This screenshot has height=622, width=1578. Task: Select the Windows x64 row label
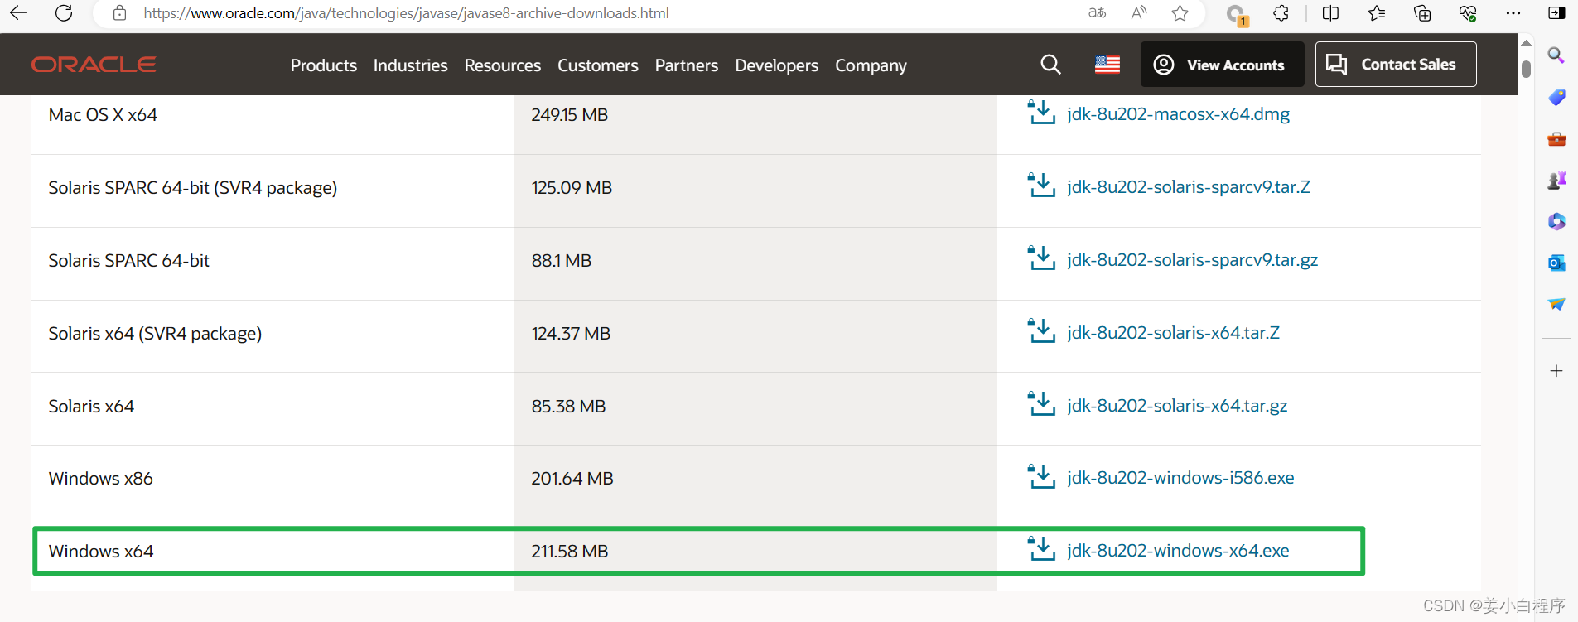tap(101, 552)
